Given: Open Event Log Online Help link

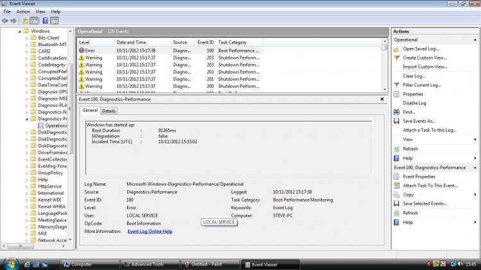Looking at the screenshot, I should pos(149,232).
